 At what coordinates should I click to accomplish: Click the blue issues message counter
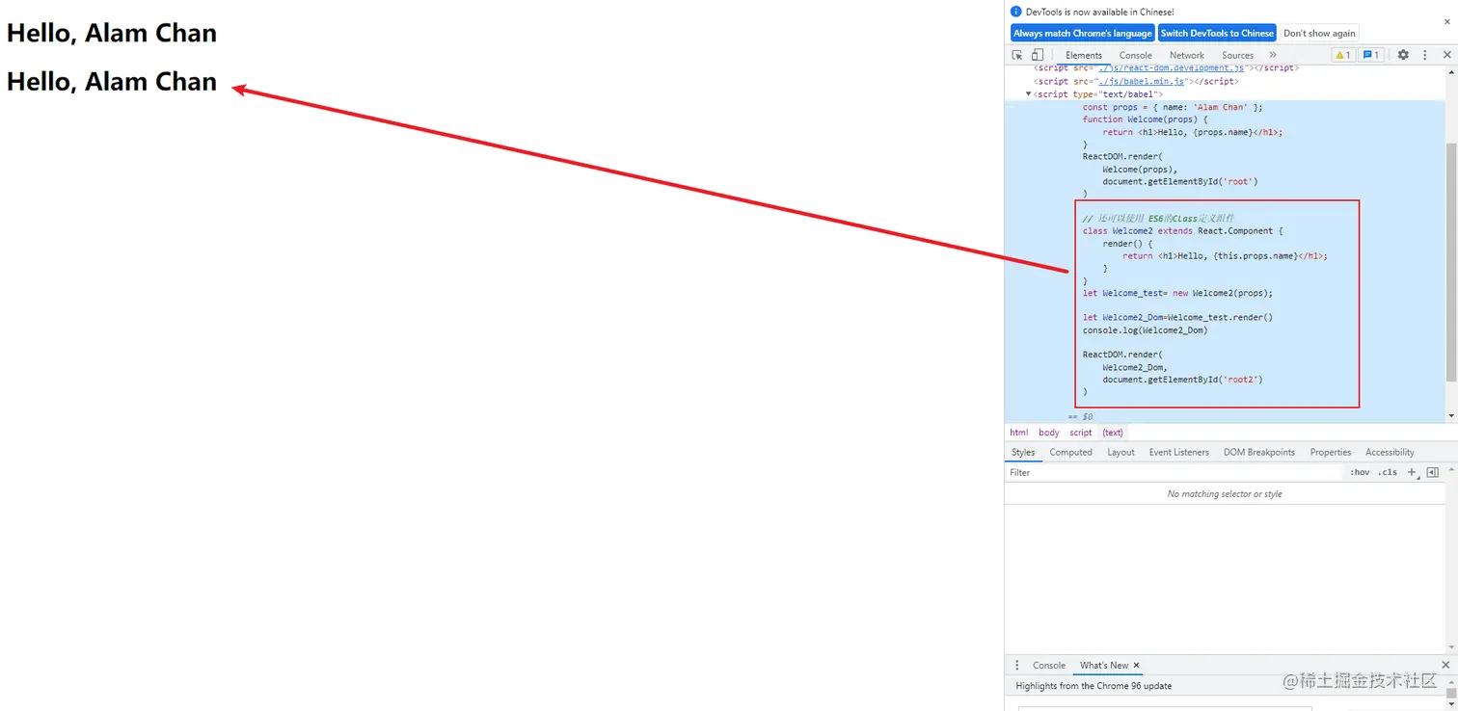1370,55
